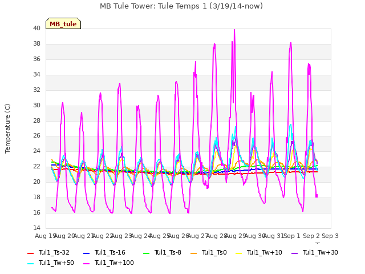Click the green Tul1_Ts-8 legend color marker
Viewport: 365px width, 274px height.
(x=147, y=253)
